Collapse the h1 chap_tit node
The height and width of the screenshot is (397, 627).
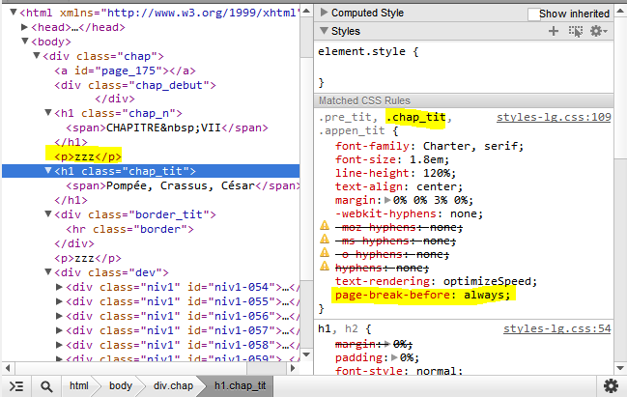tap(48, 170)
